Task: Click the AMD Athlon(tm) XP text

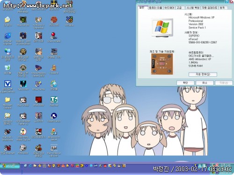Action: coord(200,59)
